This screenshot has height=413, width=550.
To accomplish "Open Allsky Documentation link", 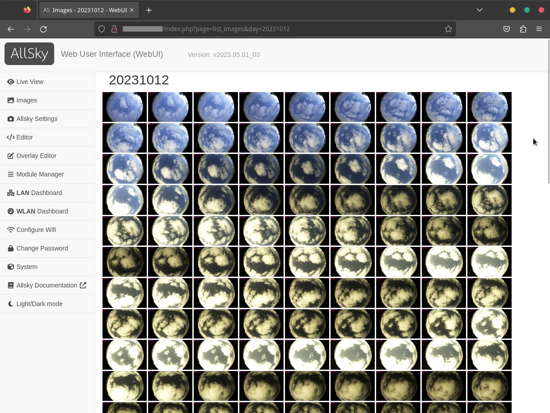I will coord(47,285).
